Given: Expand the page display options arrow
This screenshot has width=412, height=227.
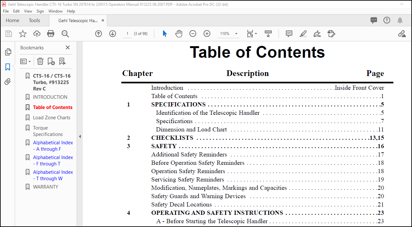Looking at the screenshot, I should (x=256, y=34).
